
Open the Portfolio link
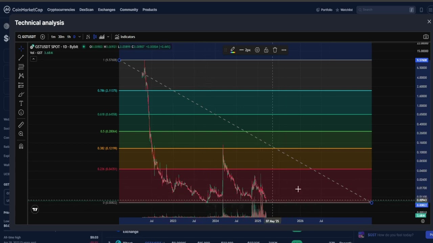[324, 10]
